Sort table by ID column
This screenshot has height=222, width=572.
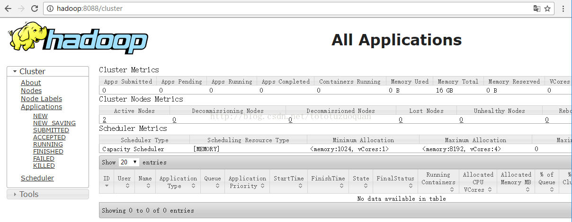107,182
